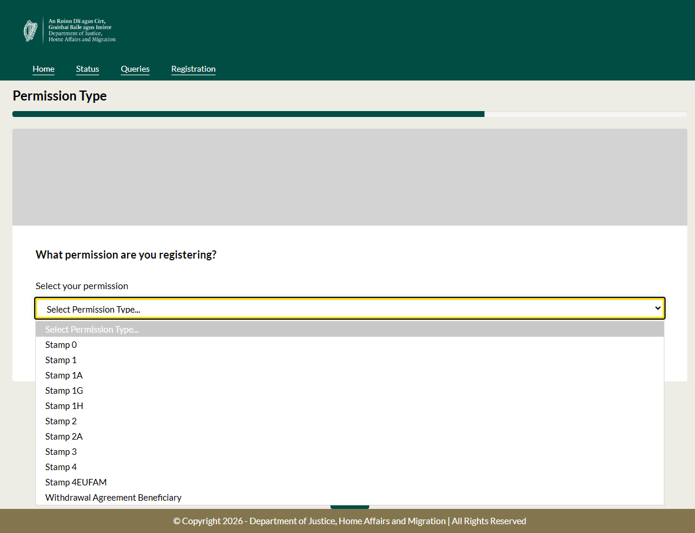Click the 'Permission Type' page heading
This screenshot has width=695, height=533.
[x=60, y=96]
